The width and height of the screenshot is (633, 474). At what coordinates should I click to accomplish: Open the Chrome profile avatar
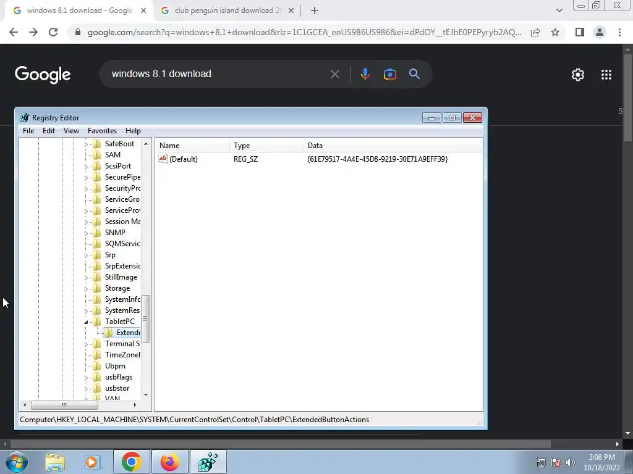pyautogui.click(x=600, y=32)
